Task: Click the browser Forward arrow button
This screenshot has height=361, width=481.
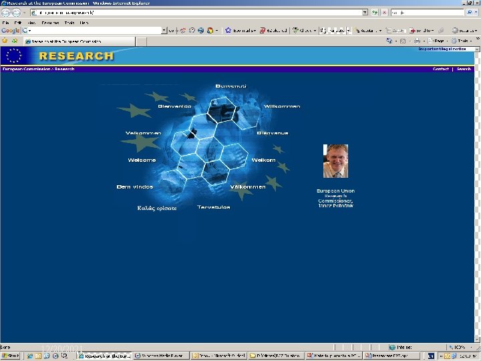Action: pos(16,13)
